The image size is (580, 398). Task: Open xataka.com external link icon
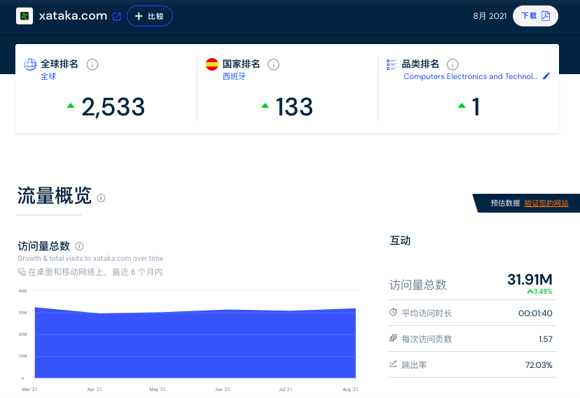tap(117, 16)
